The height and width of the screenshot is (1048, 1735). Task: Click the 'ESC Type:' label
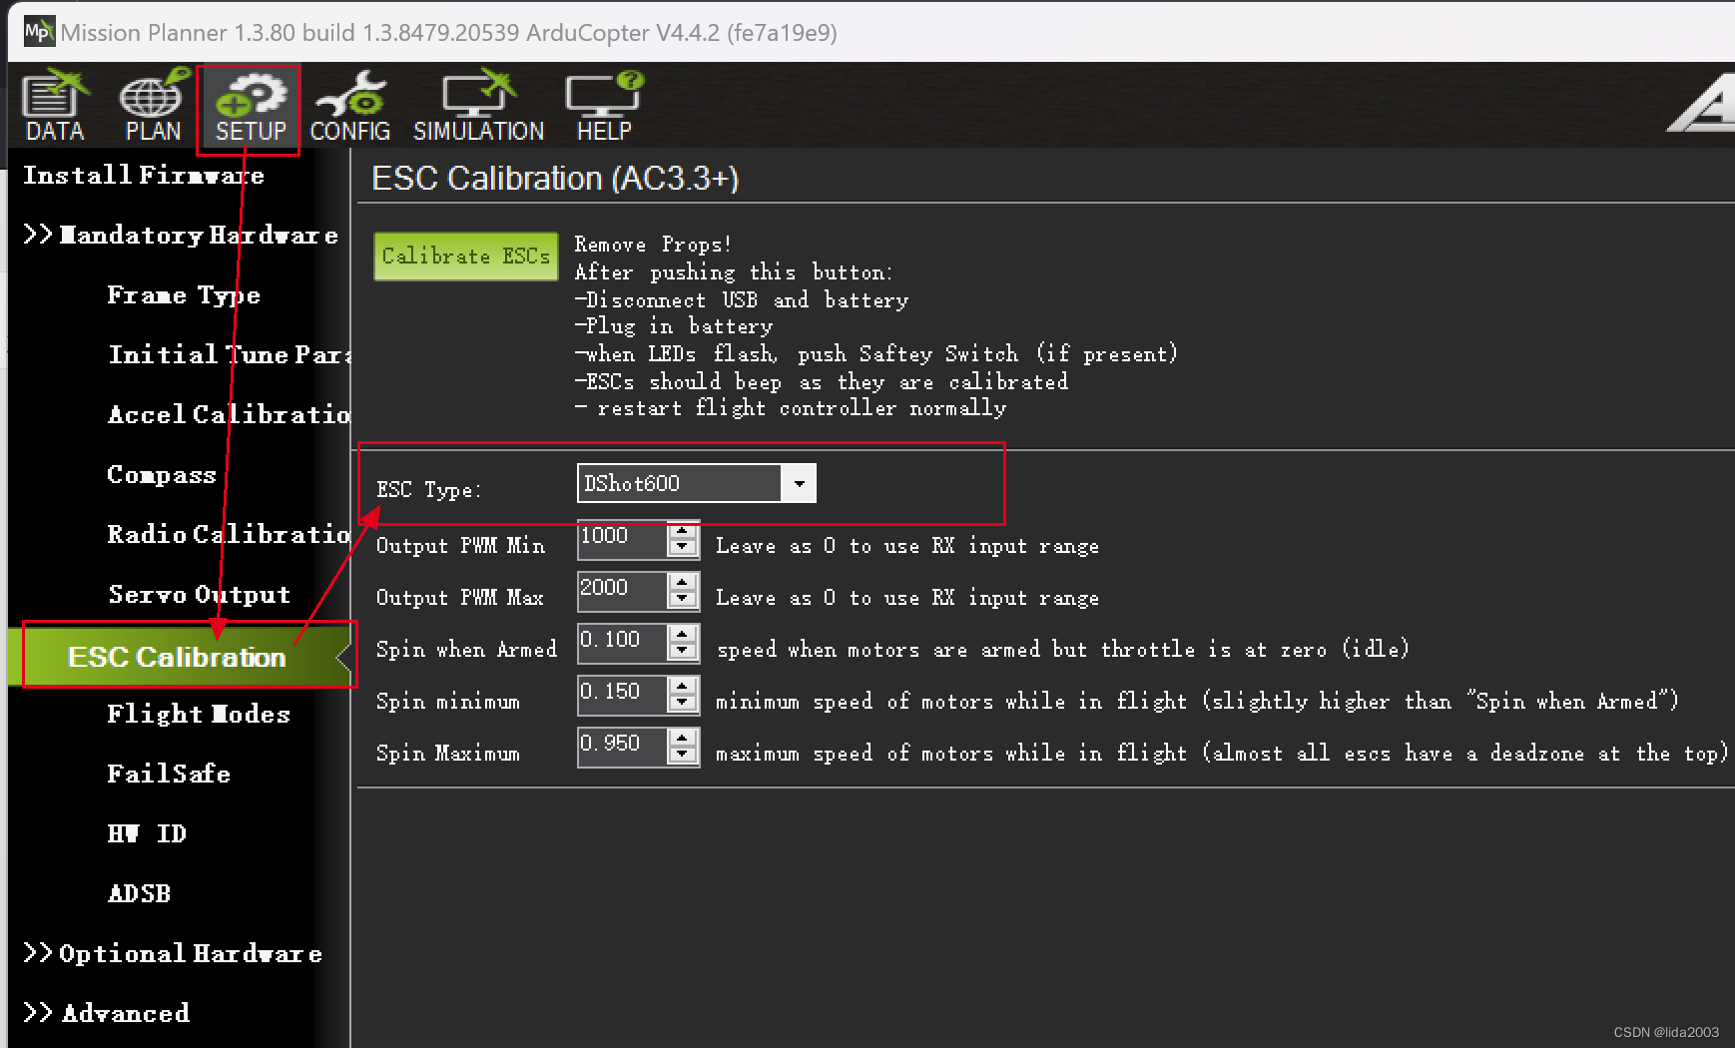pyautogui.click(x=428, y=490)
